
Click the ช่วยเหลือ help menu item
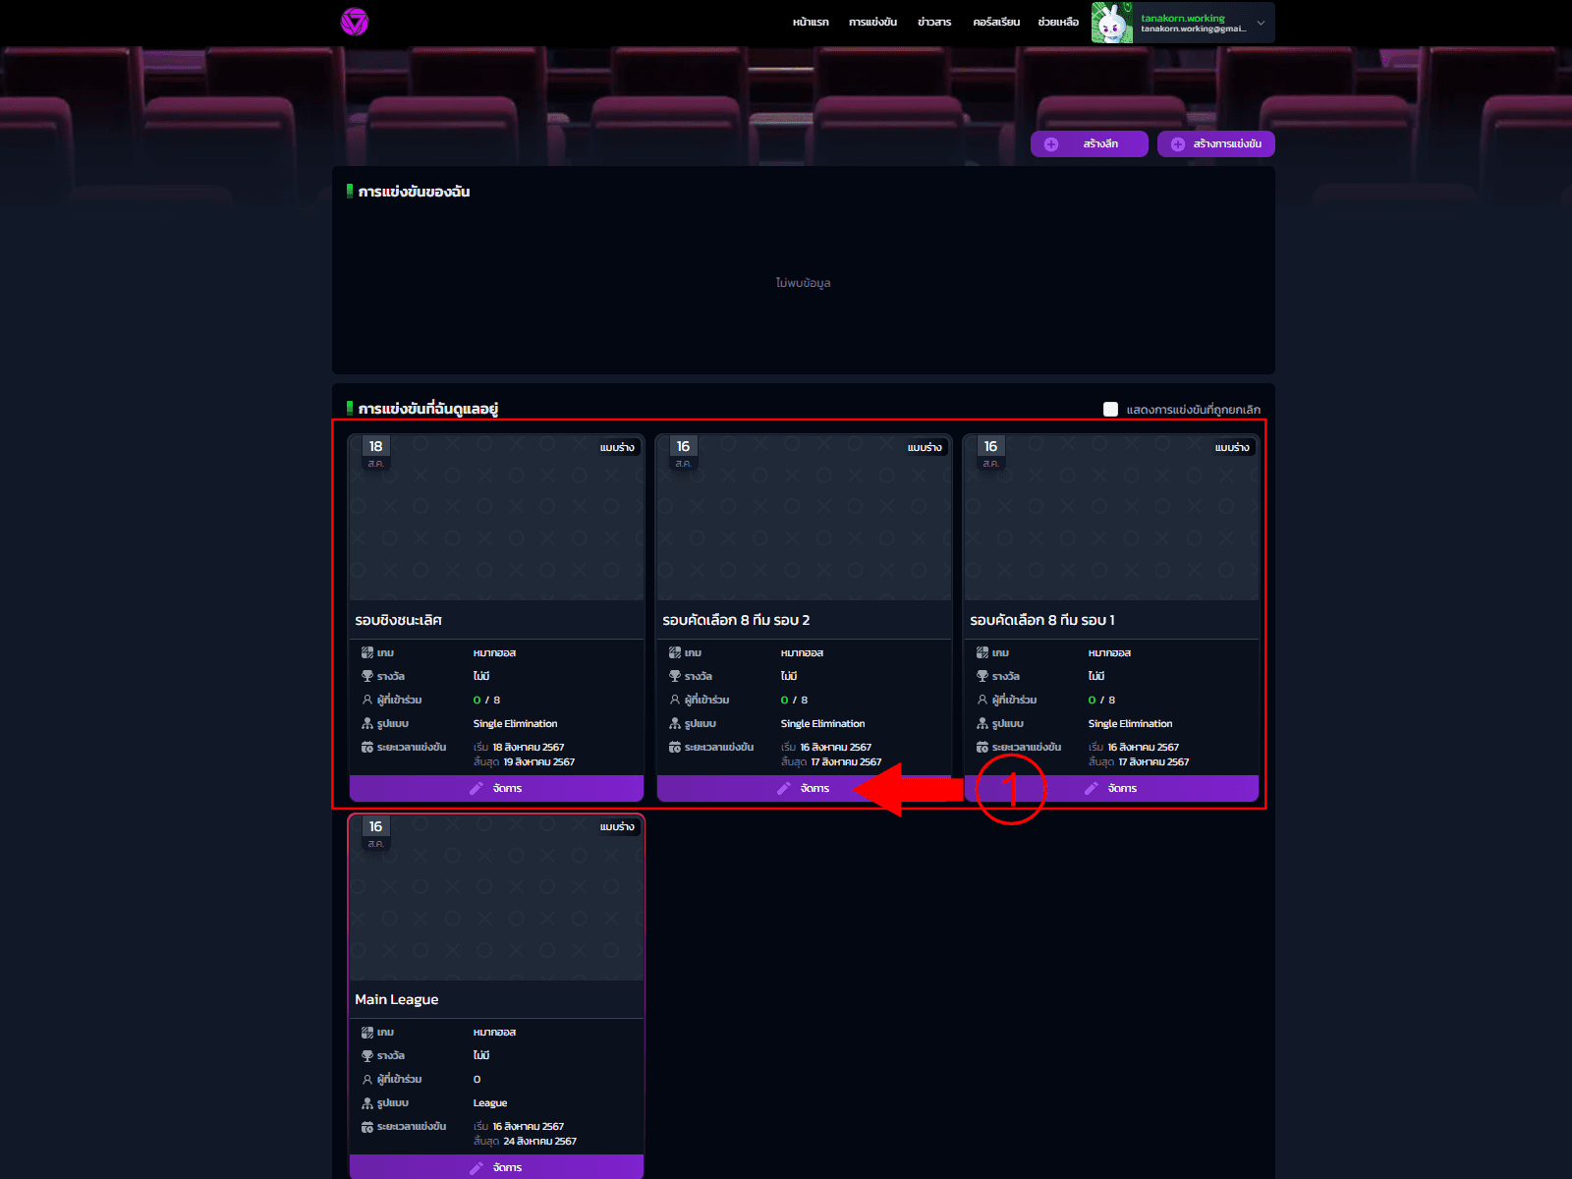pos(1058,23)
